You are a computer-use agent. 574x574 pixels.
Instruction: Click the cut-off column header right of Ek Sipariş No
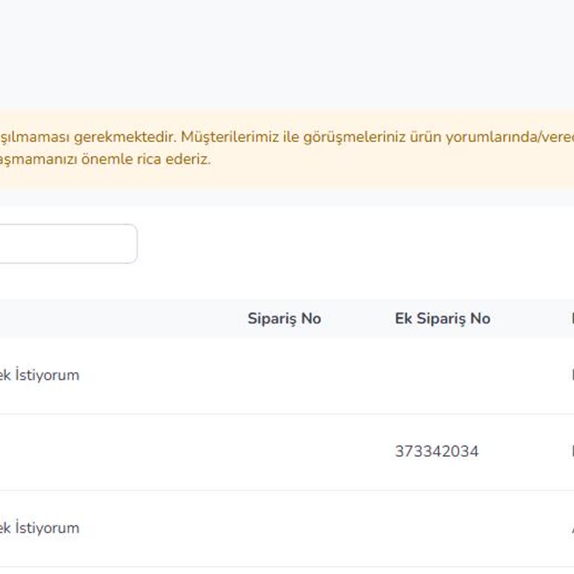571,318
